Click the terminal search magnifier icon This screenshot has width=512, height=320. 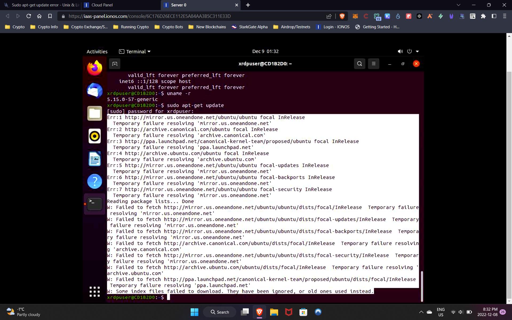point(359,64)
